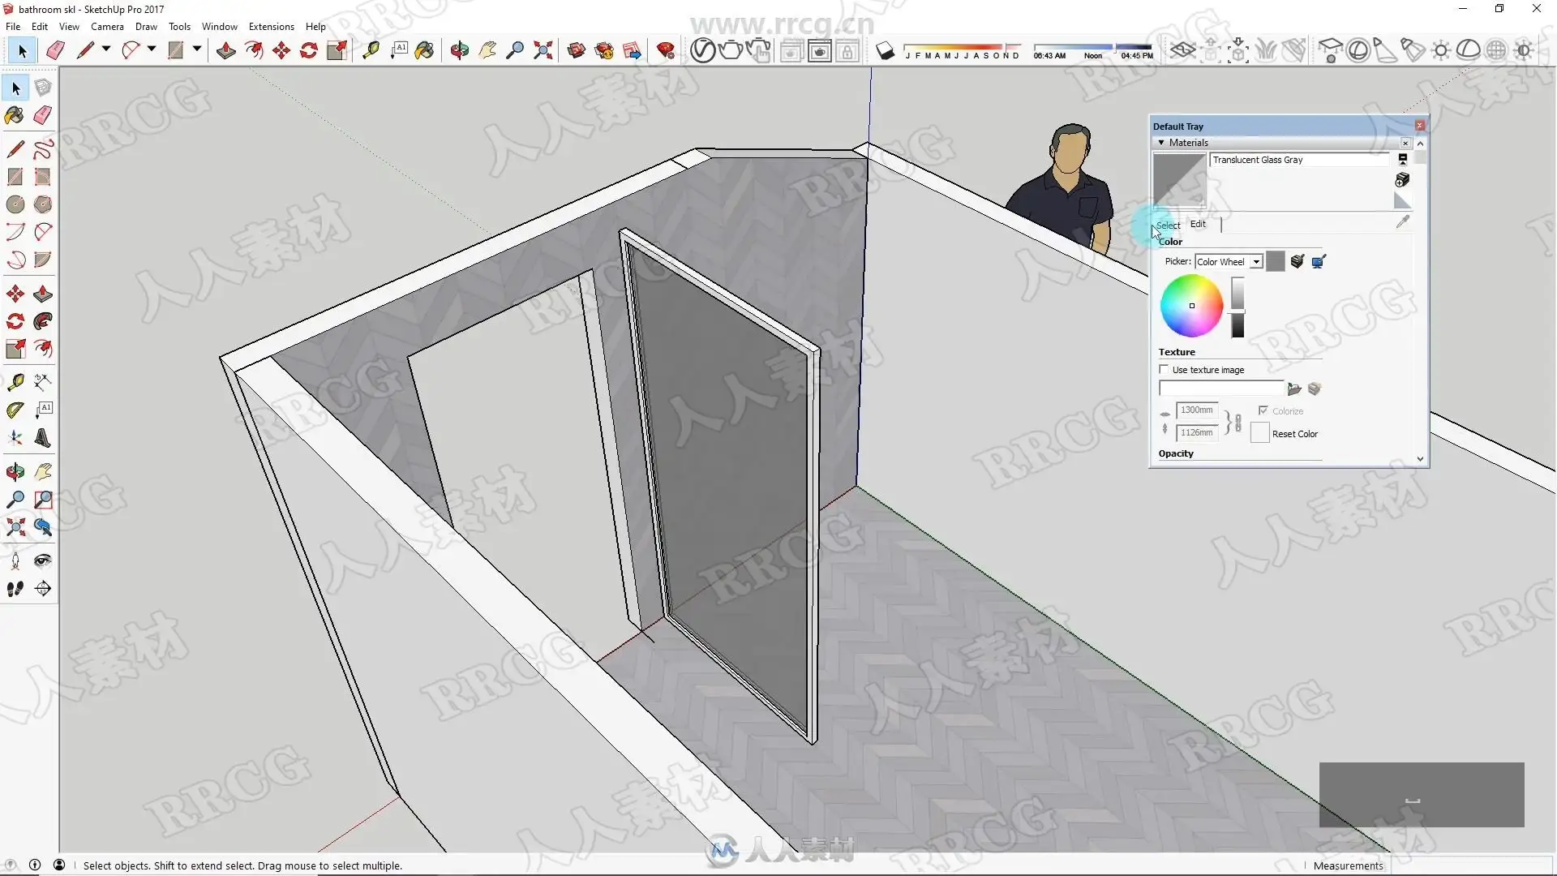Image resolution: width=1557 pixels, height=876 pixels.
Task: Open the Draw menu
Action: tap(146, 27)
